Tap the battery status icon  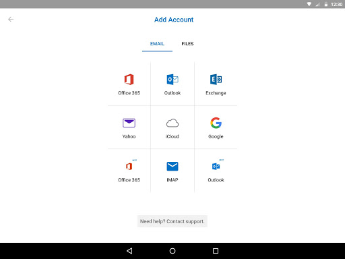click(326, 4)
